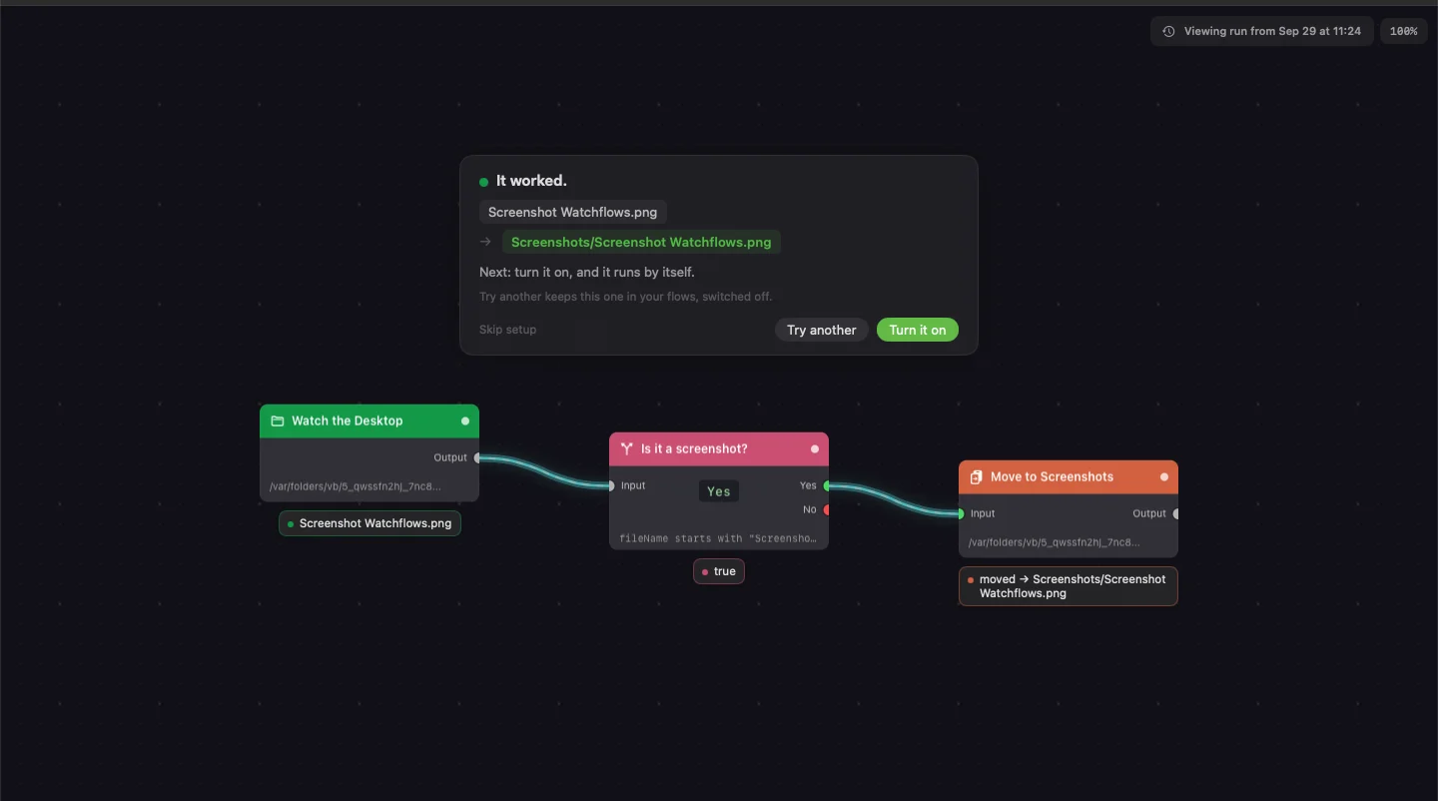Select the Is it a screenshot? node header
Image resolution: width=1438 pixels, height=801 pixels.
[719, 448]
